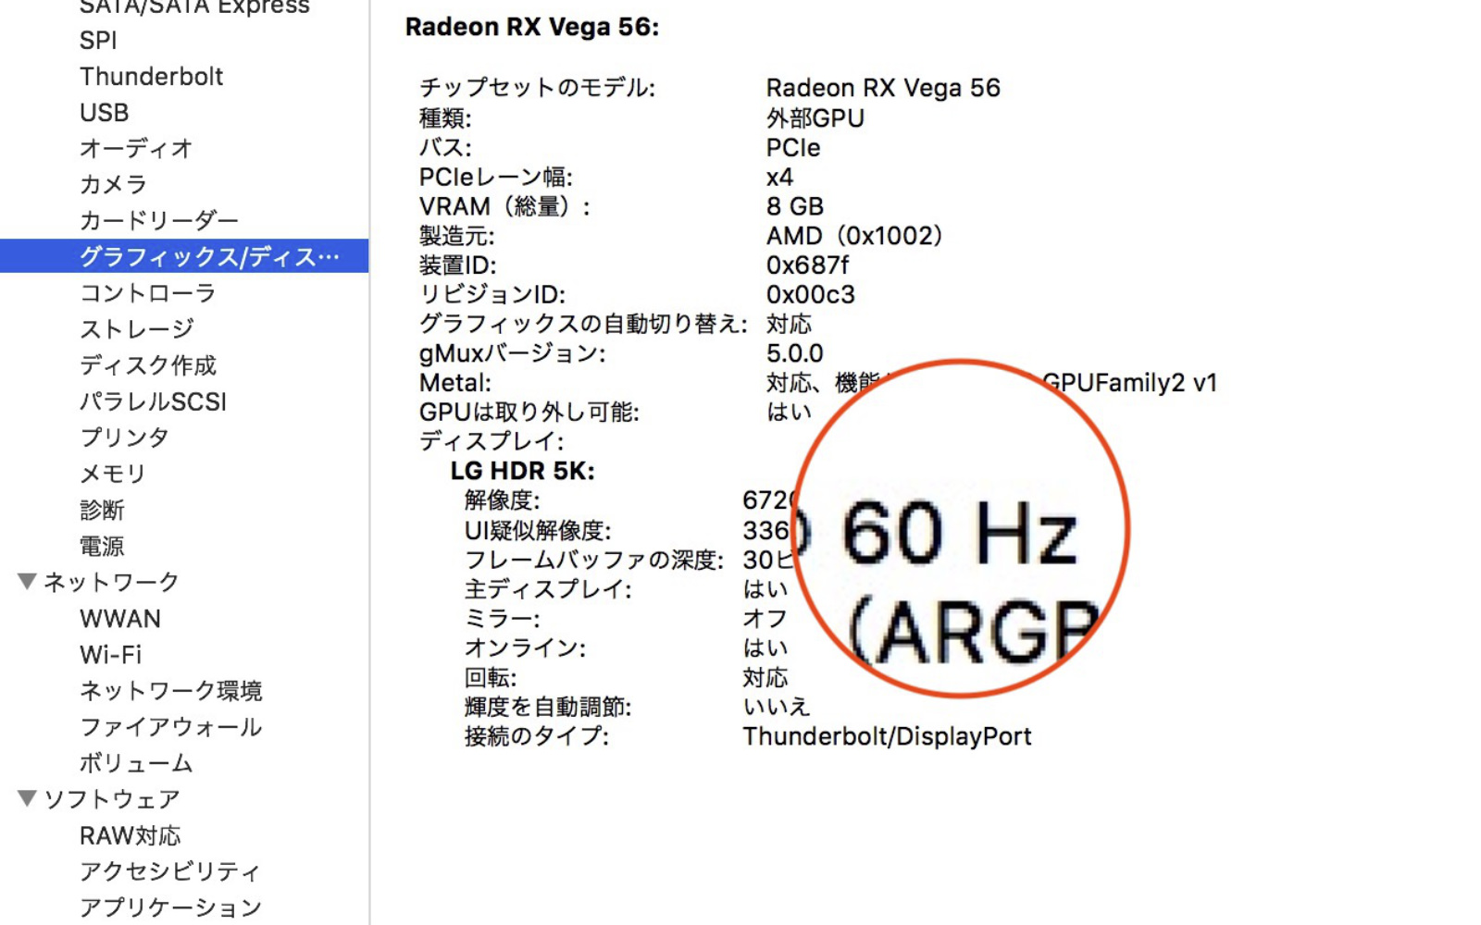
Task: Select 電源 in the sidebar
Action: 102,546
